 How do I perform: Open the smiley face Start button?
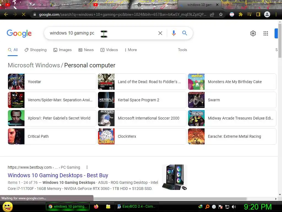(7, 206)
